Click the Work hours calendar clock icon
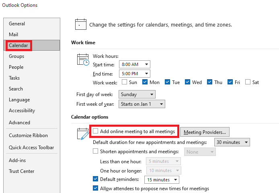Screen dimensions: 279x193 coord(83,60)
